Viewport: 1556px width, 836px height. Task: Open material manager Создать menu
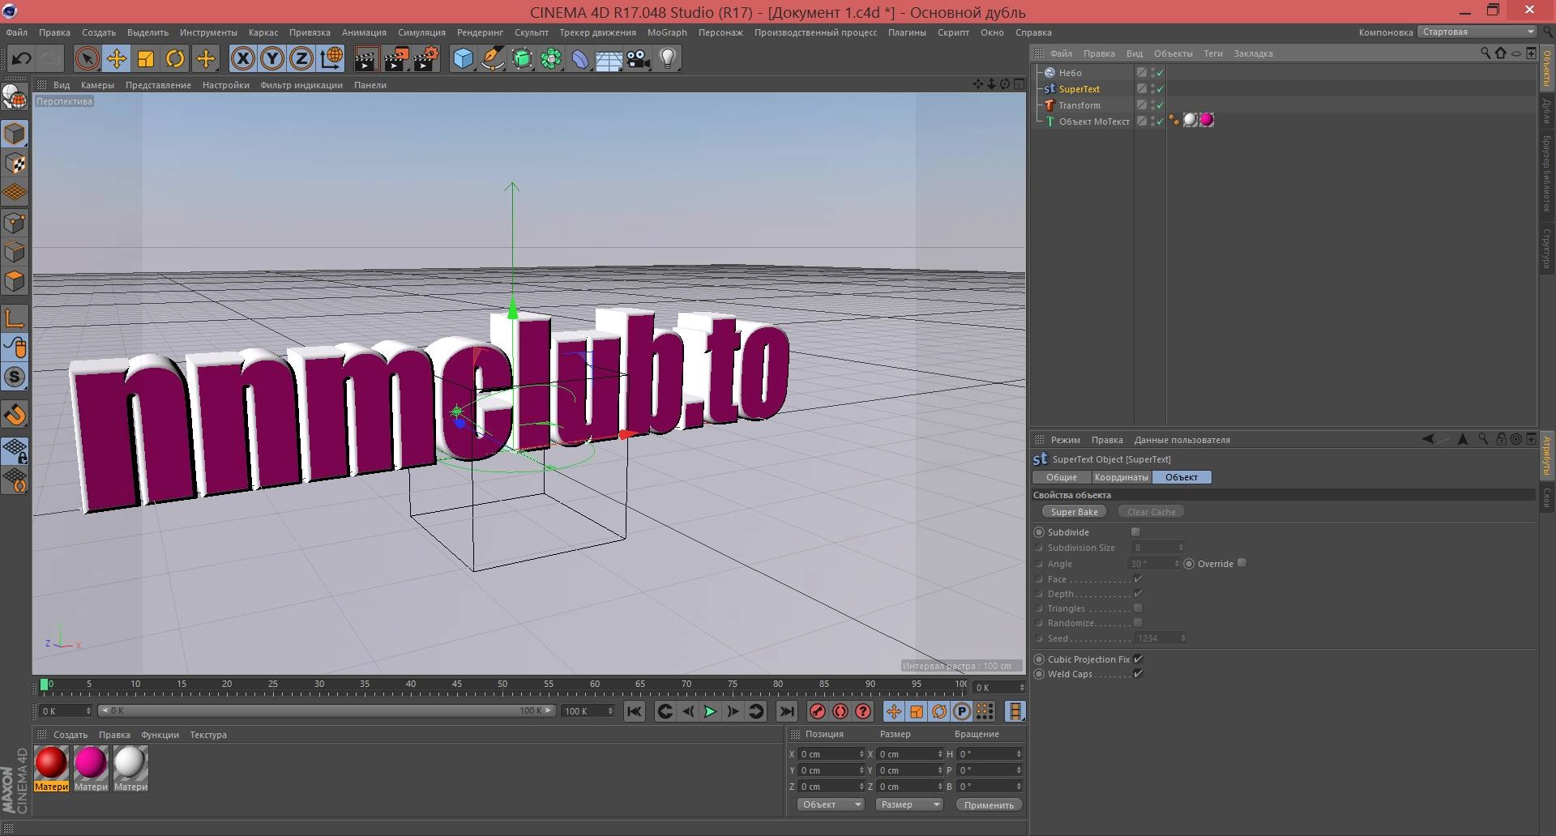tap(71, 735)
